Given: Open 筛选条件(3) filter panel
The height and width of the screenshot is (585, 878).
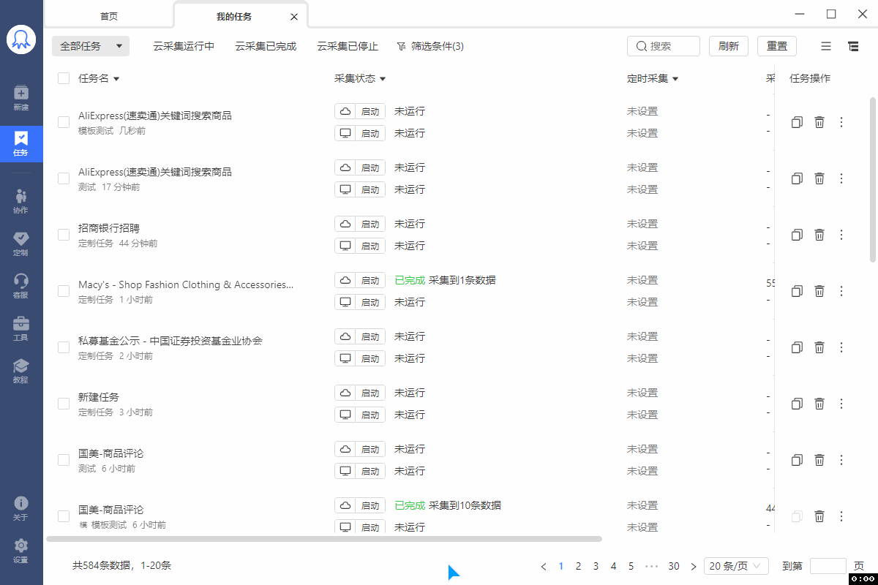Looking at the screenshot, I should click(430, 46).
